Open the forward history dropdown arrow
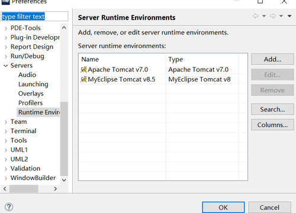The width and height of the screenshot is (296, 213). coord(281,16)
